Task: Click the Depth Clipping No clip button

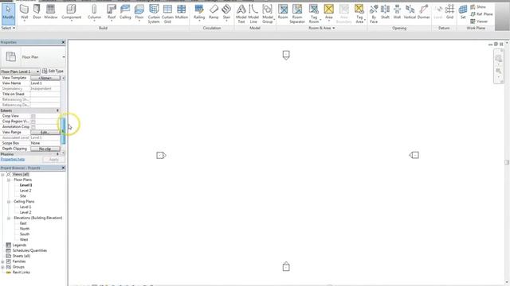Action: [x=45, y=149]
